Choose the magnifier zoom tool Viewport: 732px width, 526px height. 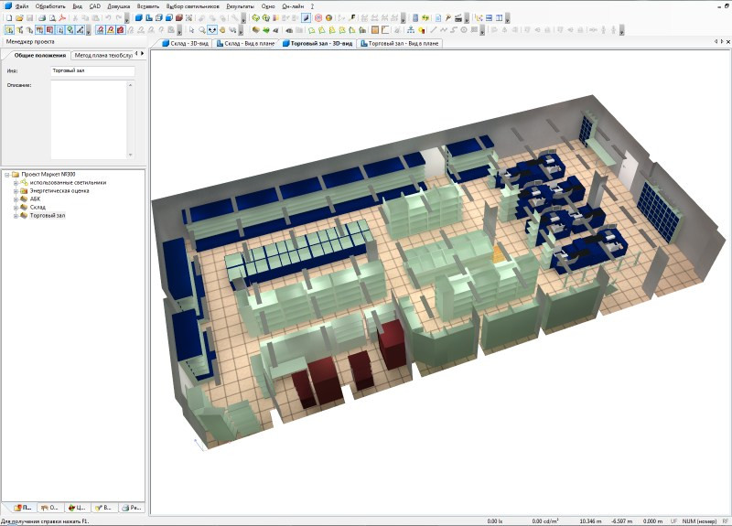[x=201, y=29]
